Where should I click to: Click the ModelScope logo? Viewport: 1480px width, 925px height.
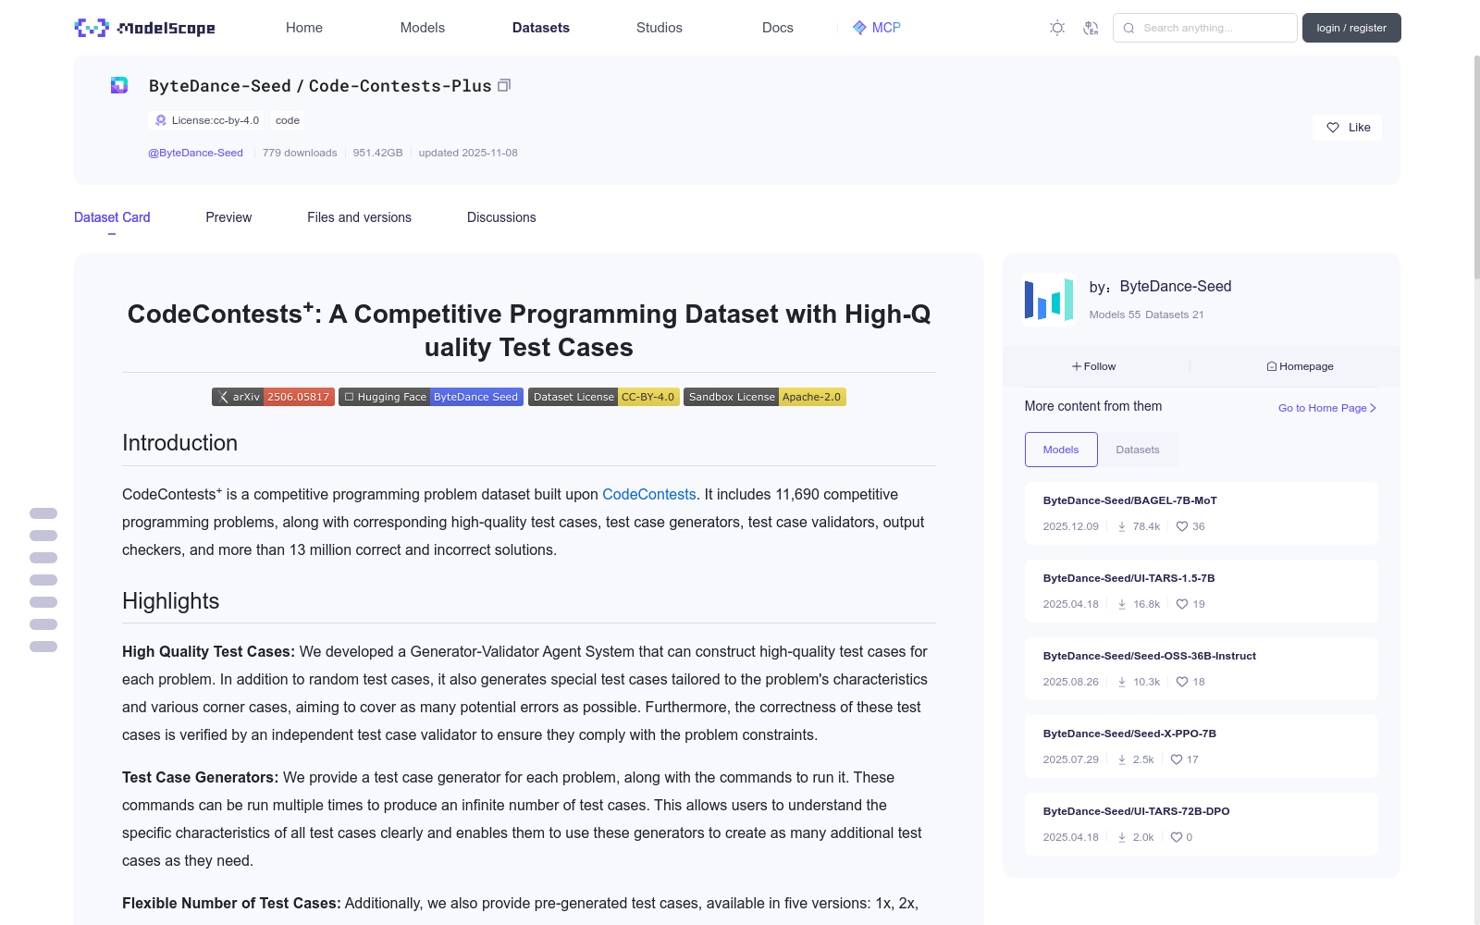(143, 28)
